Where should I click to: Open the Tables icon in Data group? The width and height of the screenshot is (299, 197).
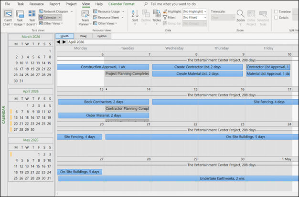click(x=156, y=16)
